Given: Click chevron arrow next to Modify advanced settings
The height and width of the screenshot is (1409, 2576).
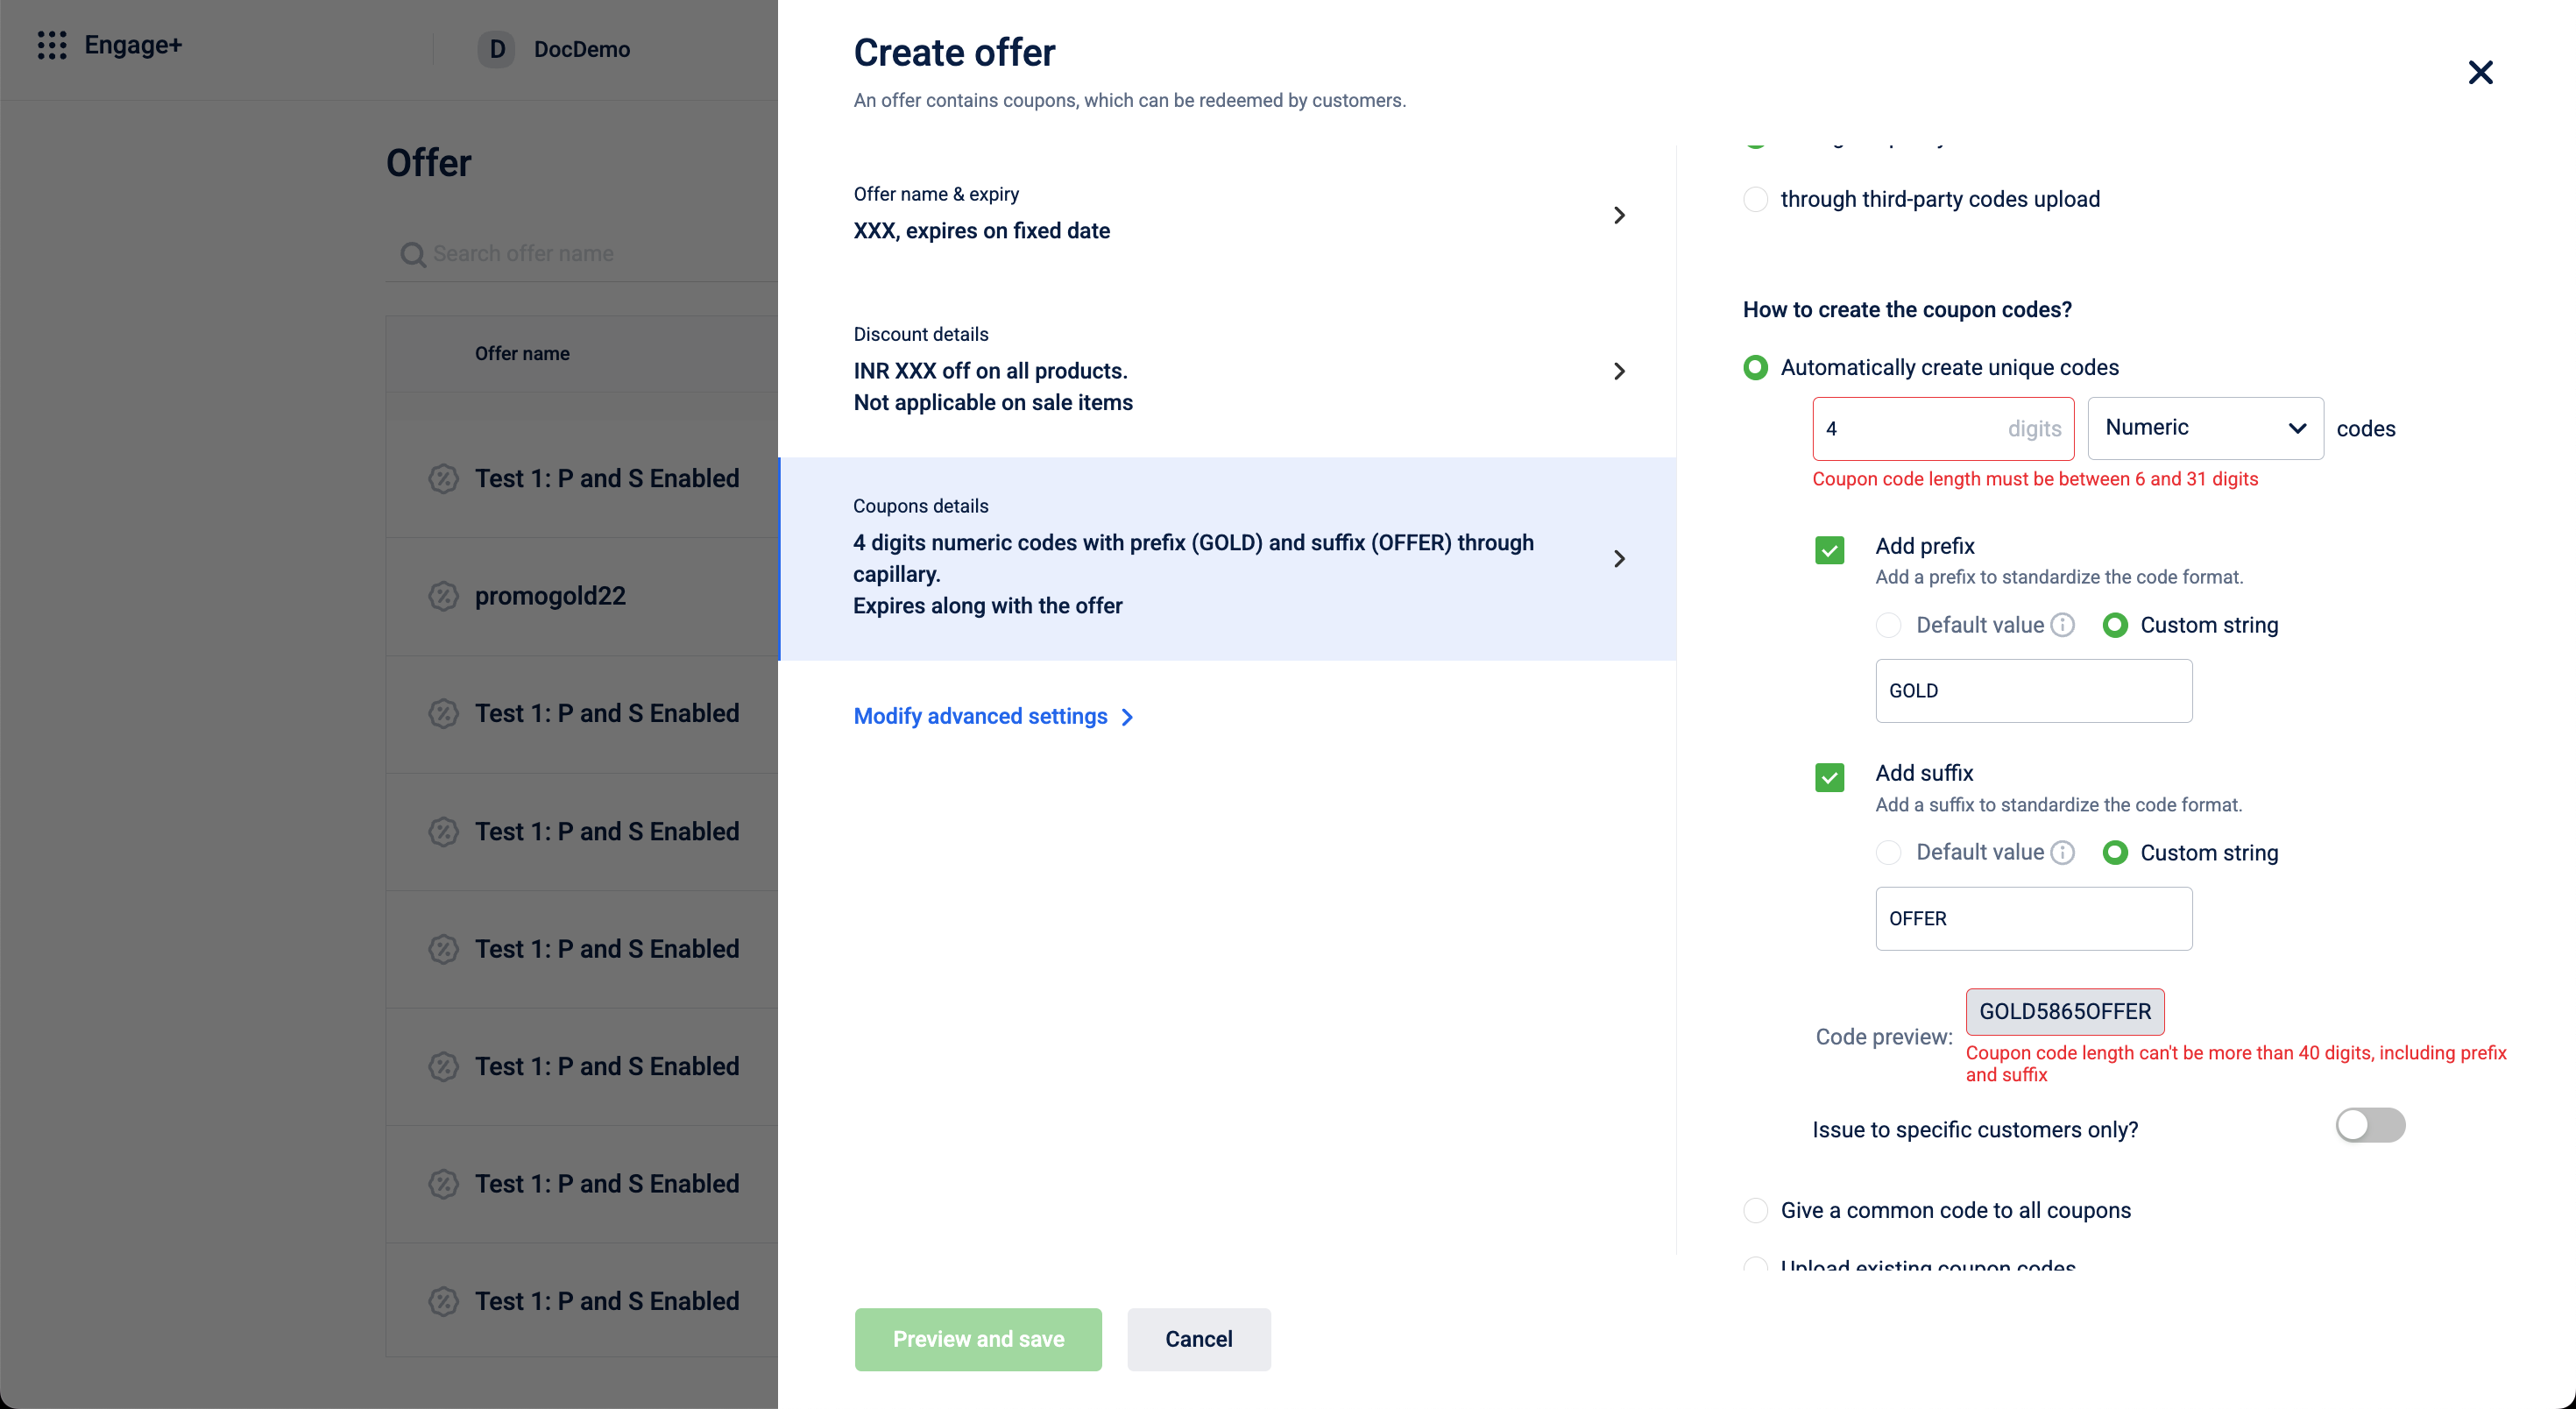Looking at the screenshot, I should click(1127, 717).
